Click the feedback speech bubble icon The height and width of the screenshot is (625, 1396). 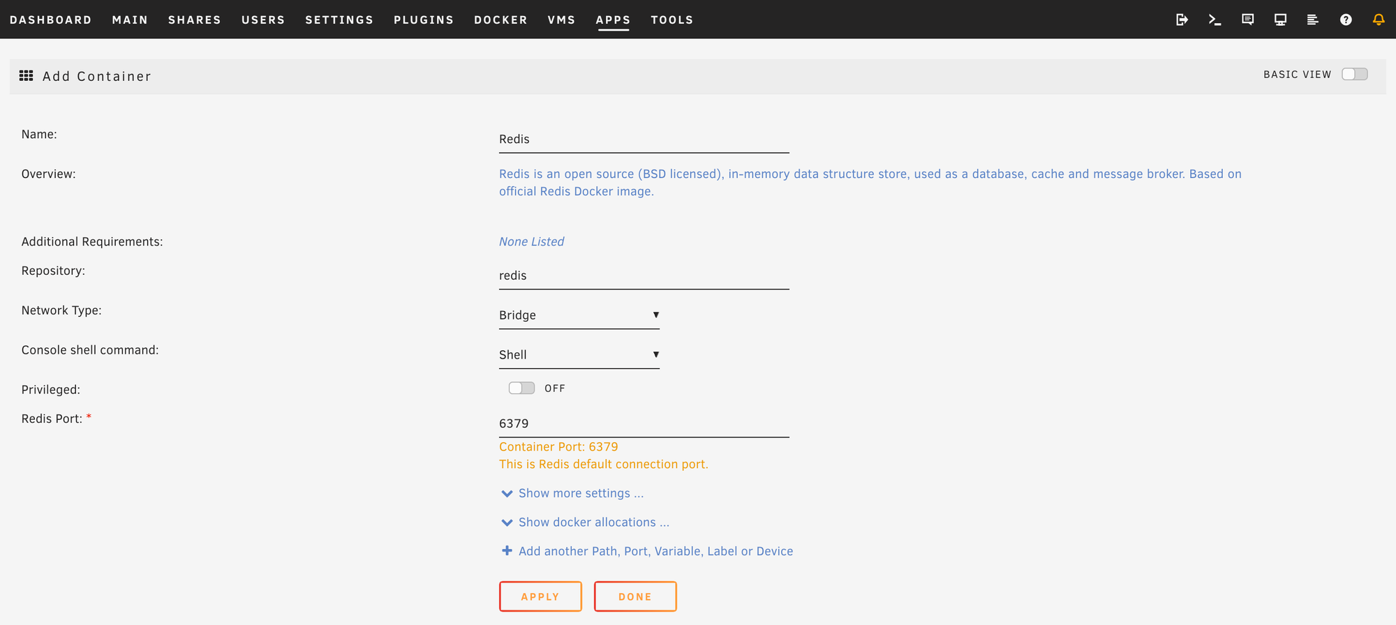tap(1247, 20)
